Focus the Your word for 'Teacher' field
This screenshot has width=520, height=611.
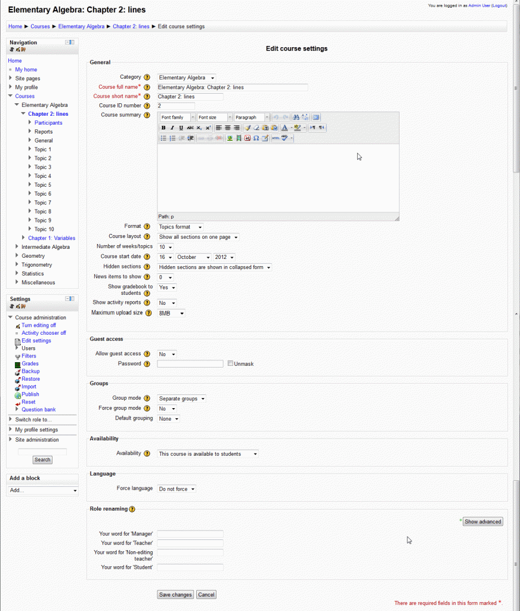pyautogui.click(x=190, y=543)
